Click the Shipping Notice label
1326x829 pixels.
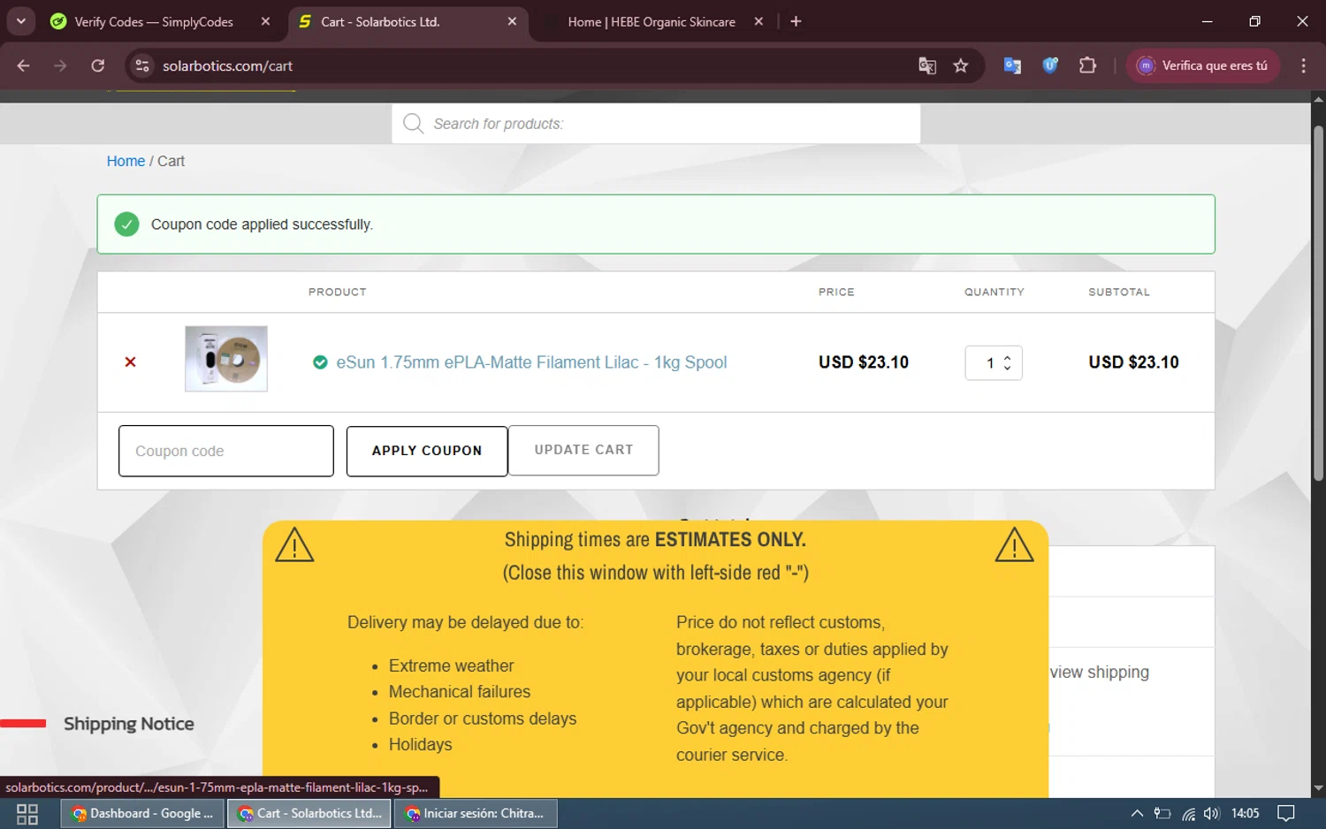[x=129, y=724]
